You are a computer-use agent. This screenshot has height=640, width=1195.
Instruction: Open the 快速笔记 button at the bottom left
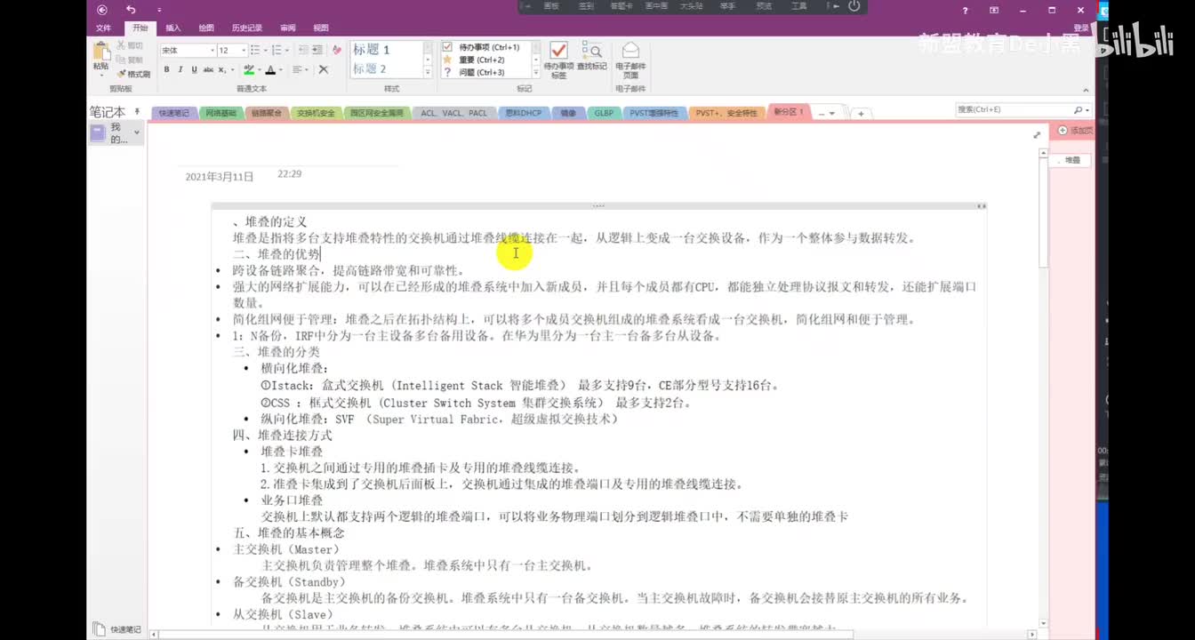[118, 629]
